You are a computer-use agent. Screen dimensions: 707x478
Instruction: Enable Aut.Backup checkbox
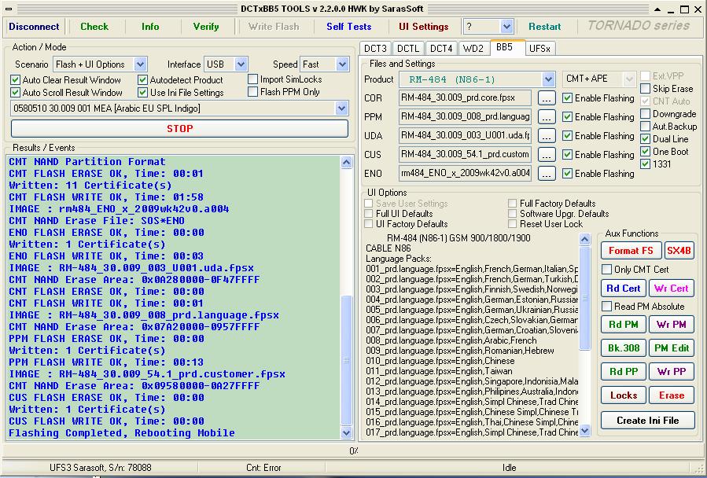pos(645,127)
